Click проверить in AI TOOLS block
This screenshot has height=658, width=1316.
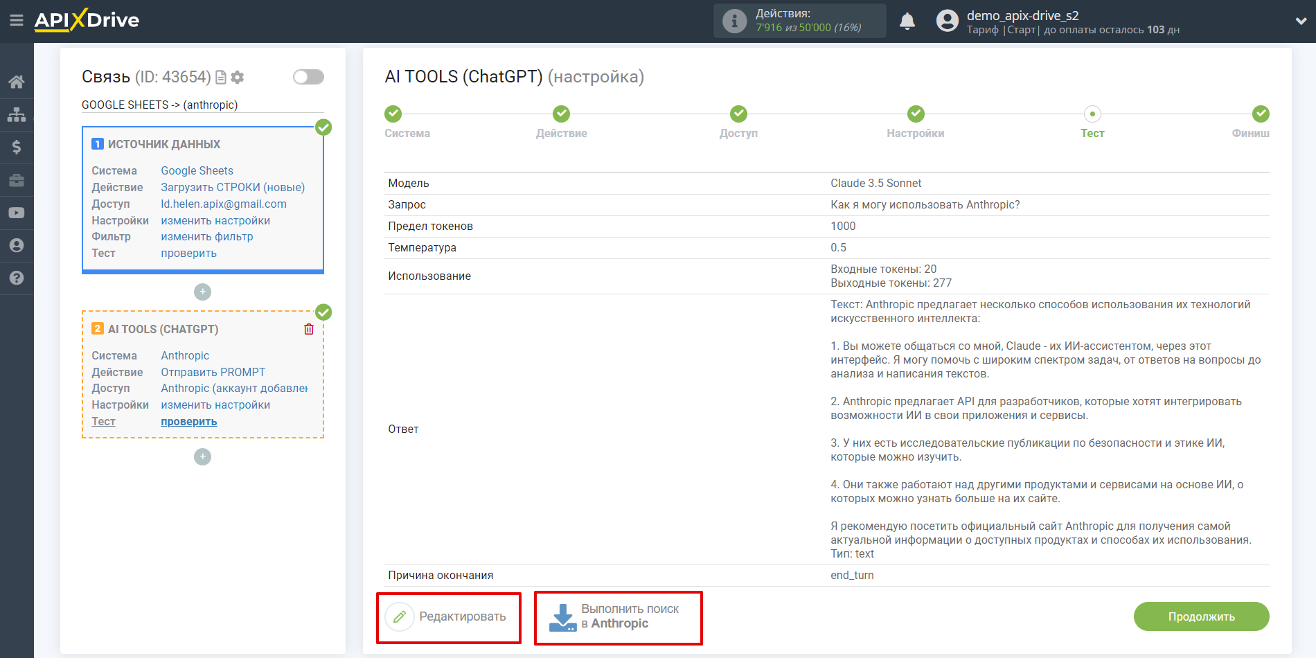(188, 421)
